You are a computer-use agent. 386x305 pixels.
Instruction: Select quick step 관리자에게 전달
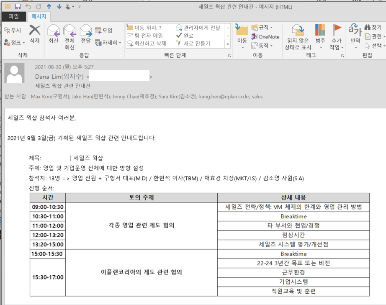[x=198, y=28]
